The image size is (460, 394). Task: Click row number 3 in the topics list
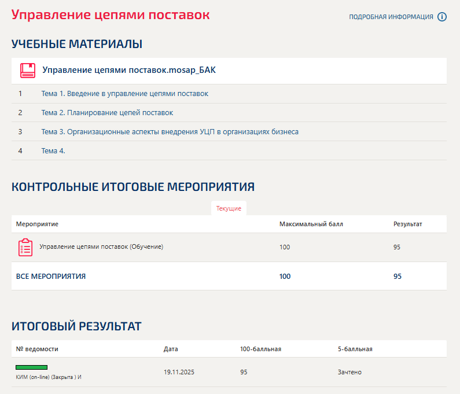(x=20, y=132)
